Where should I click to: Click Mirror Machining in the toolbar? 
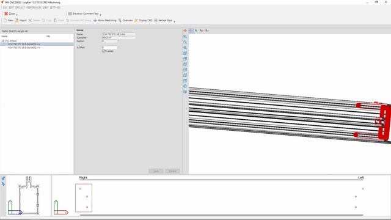[104, 20]
